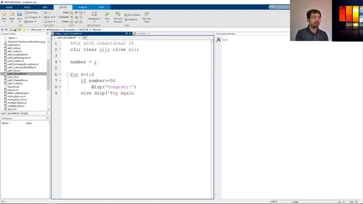This screenshot has width=363, height=204.
Task: Click the up-one-level folder icon
Action: coord(11,29)
